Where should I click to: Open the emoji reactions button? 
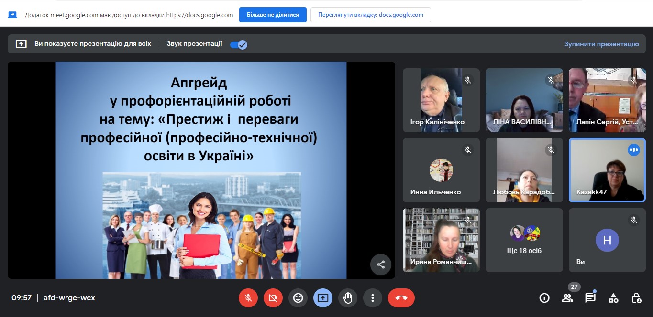pos(298,298)
